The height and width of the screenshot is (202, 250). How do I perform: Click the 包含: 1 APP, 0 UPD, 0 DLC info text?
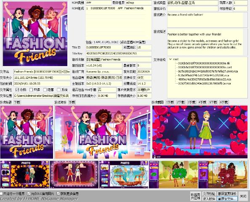click(116, 42)
